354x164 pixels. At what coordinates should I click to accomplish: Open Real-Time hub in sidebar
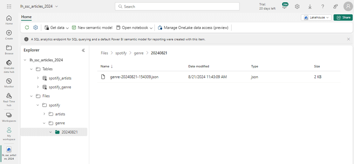(9, 98)
